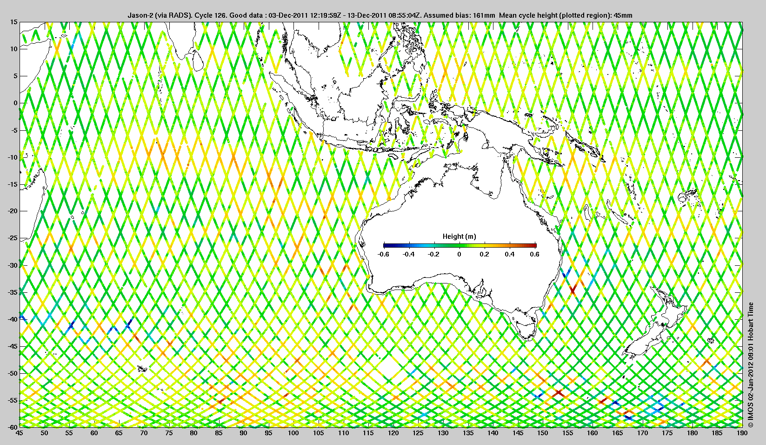Viewport: 766px width, 445px height.
Task: Click latitude tick label -5
Action: [x=13, y=130]
